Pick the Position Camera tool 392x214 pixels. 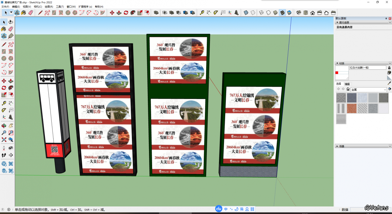pyautogui.click(x=4, y=148)
